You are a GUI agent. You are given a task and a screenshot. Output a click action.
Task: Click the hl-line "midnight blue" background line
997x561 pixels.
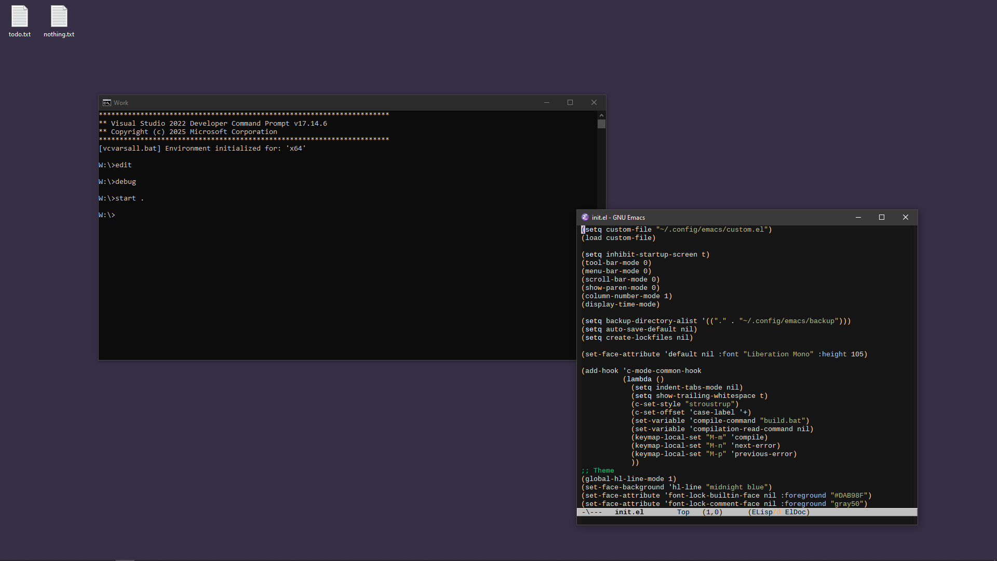click(x=677, y=487)
